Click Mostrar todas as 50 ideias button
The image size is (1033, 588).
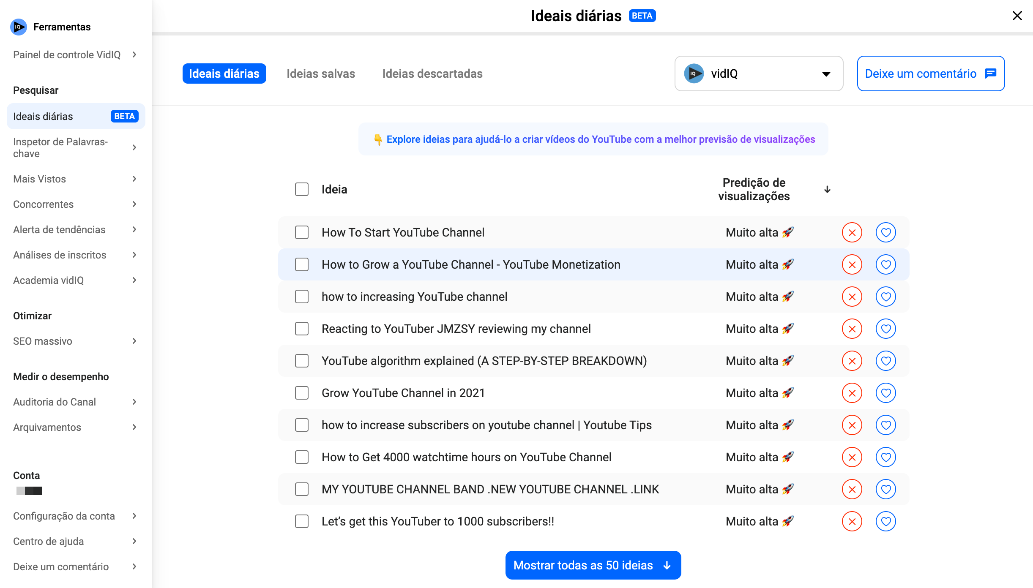point(593,565)
